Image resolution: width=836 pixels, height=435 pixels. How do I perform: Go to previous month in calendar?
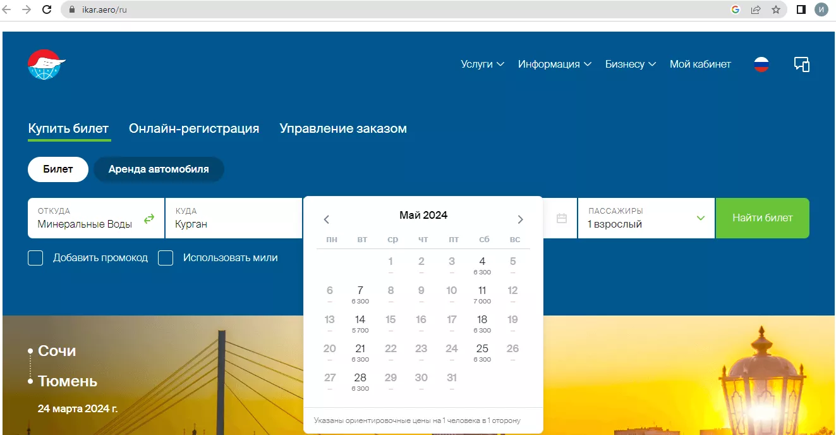pos(327,219)
